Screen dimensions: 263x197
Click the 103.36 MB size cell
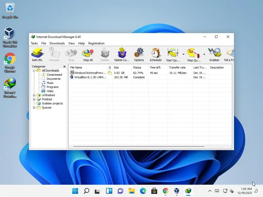point(121,77)
